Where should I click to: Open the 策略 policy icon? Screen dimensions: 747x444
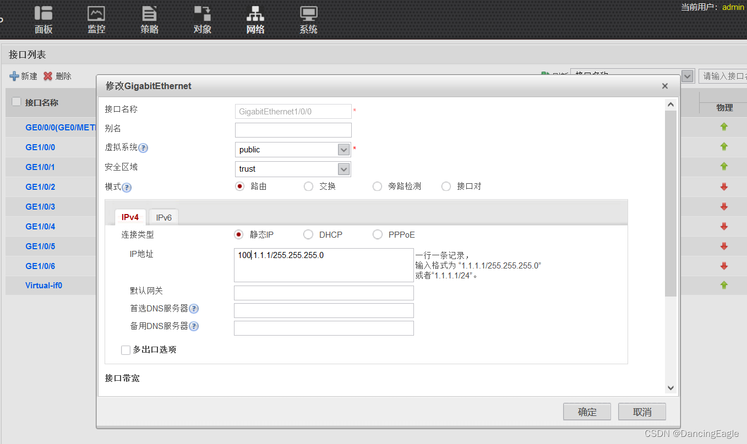[x=149, y=14]
